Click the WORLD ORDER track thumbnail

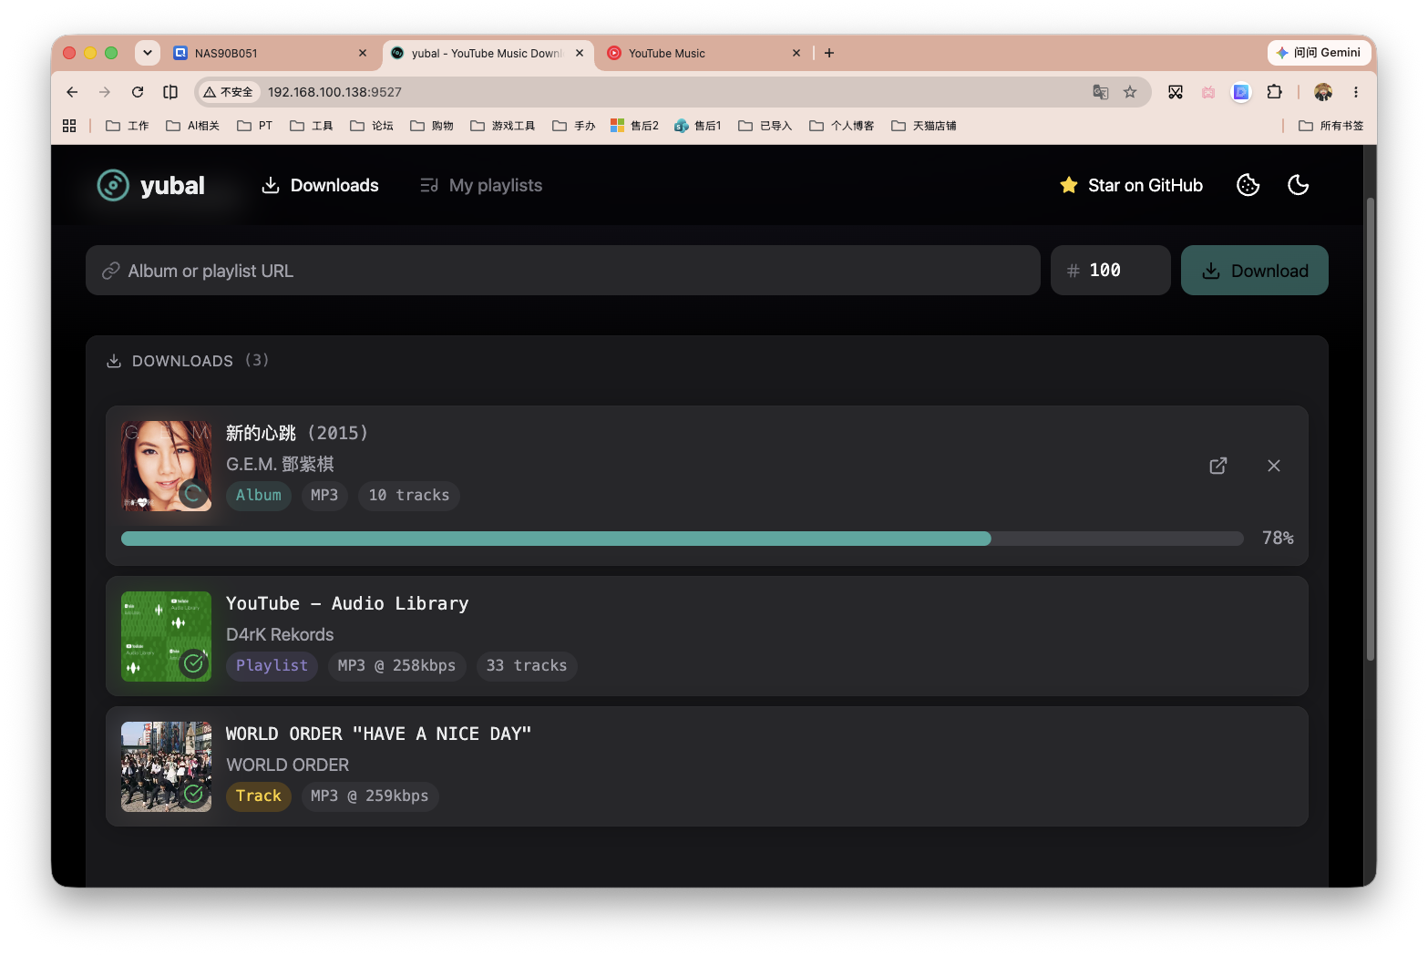166,766
